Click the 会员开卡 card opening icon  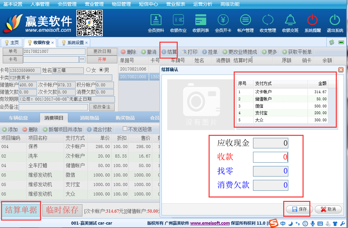[x=223, y=23]
